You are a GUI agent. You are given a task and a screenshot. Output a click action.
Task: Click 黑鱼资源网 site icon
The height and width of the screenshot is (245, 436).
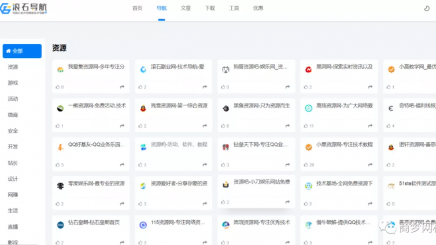coord(226,108)
